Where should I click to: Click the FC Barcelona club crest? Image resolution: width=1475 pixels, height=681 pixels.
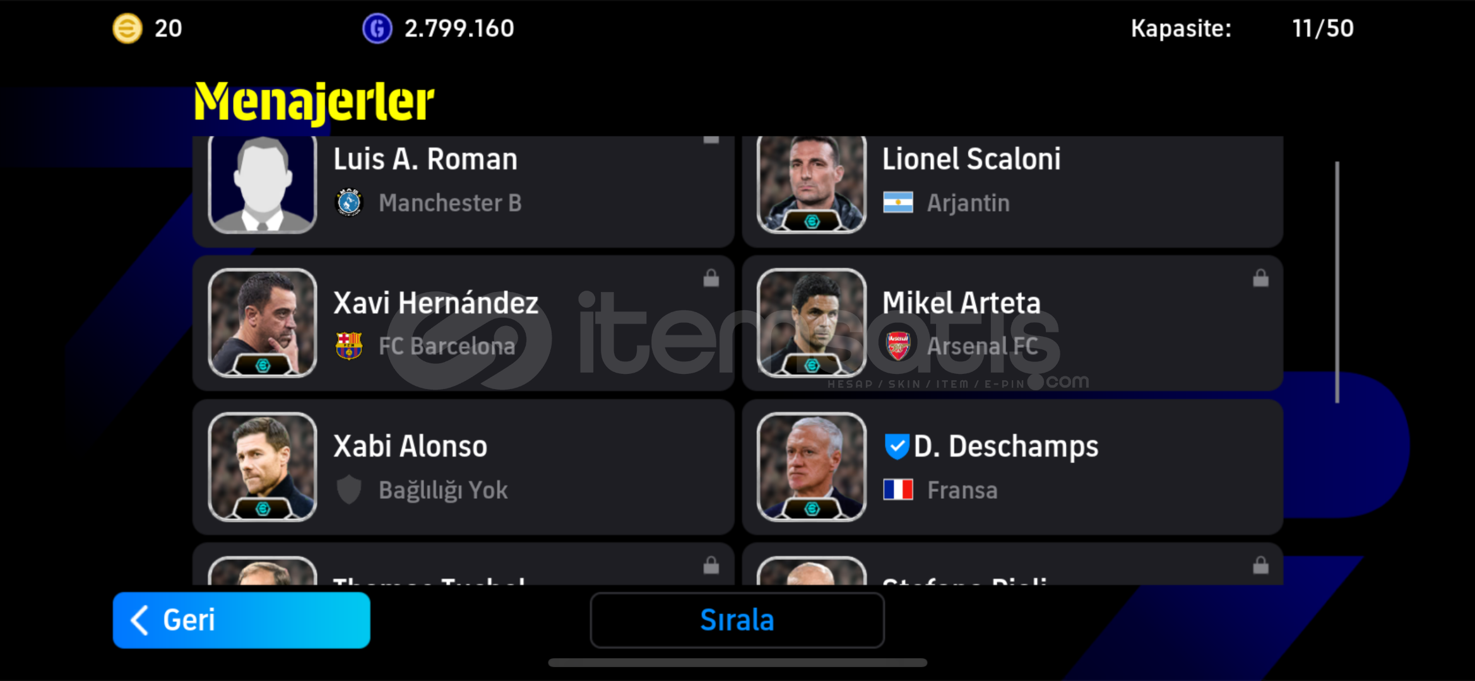pyautogui.click(x=348, y=346)
